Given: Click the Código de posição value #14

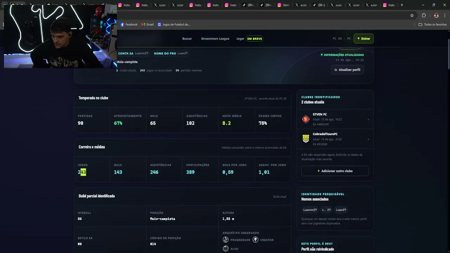Looking at the screenshot, I should click(x=153, y=244).
